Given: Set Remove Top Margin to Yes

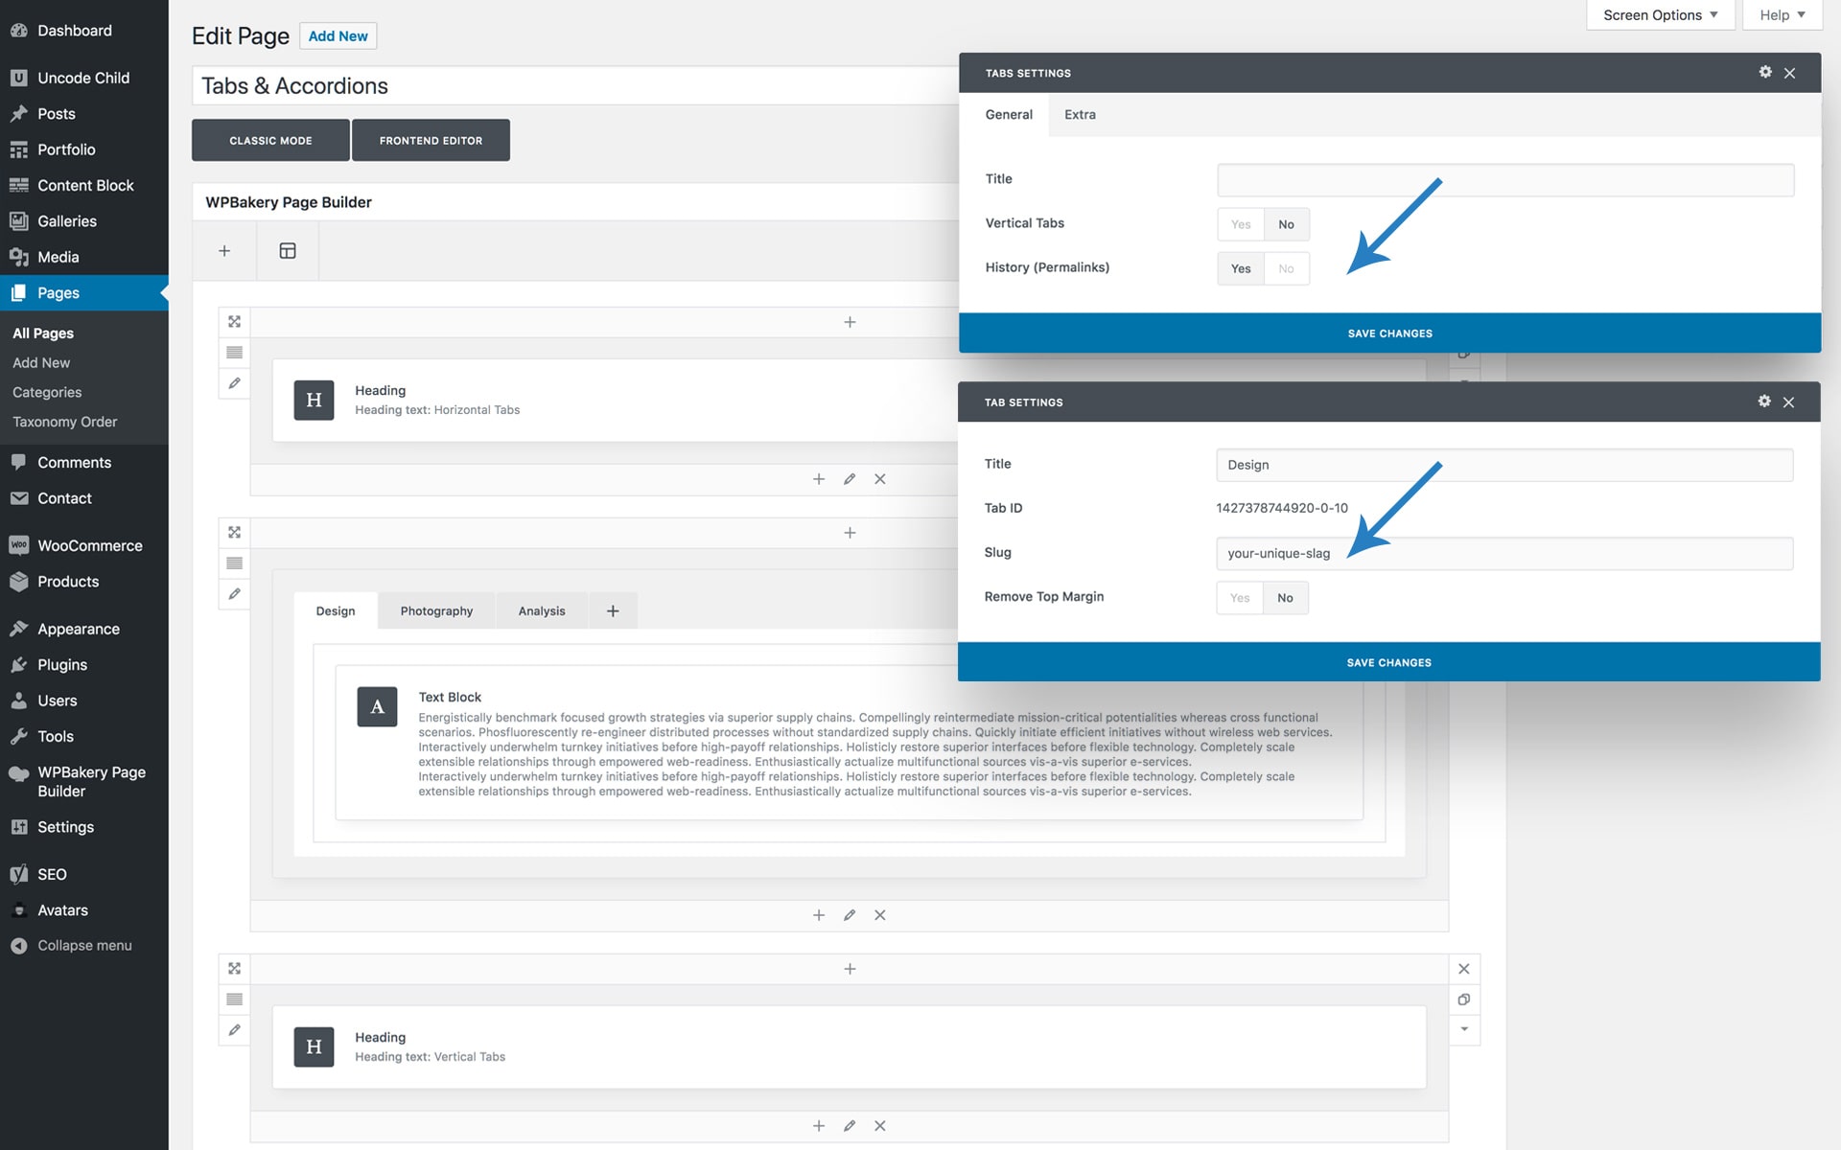Looking at the screenshot, I should pos(1240,598).
